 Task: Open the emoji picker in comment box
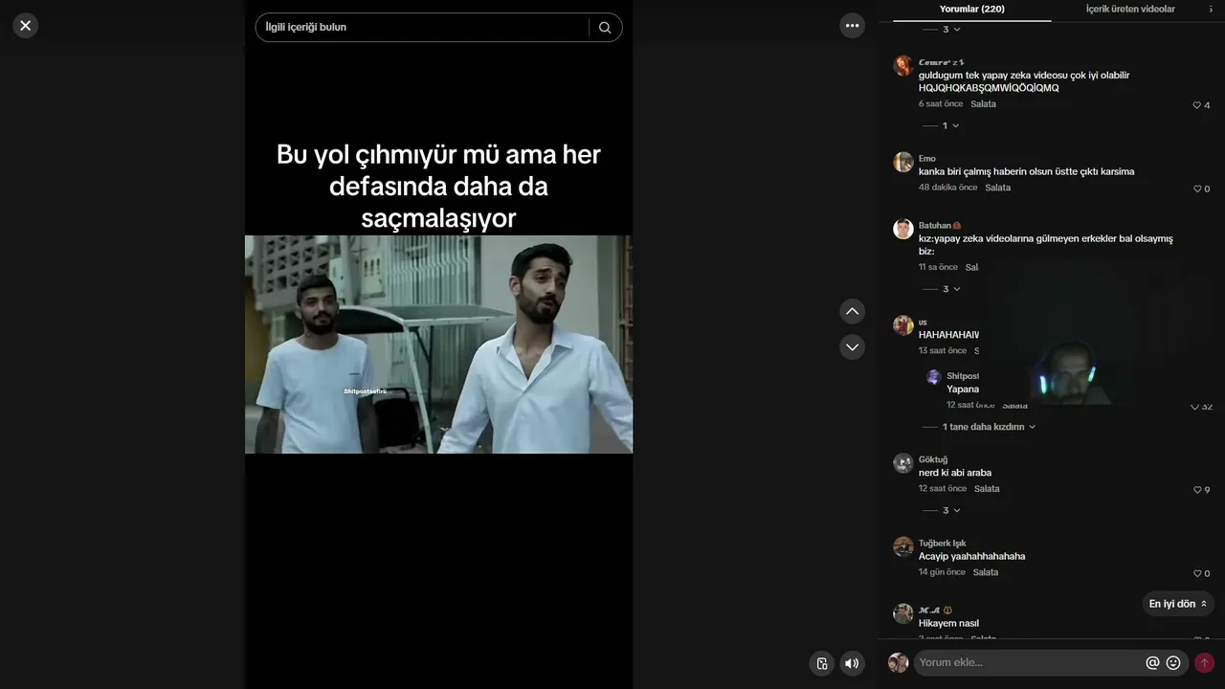[1173, 662]
